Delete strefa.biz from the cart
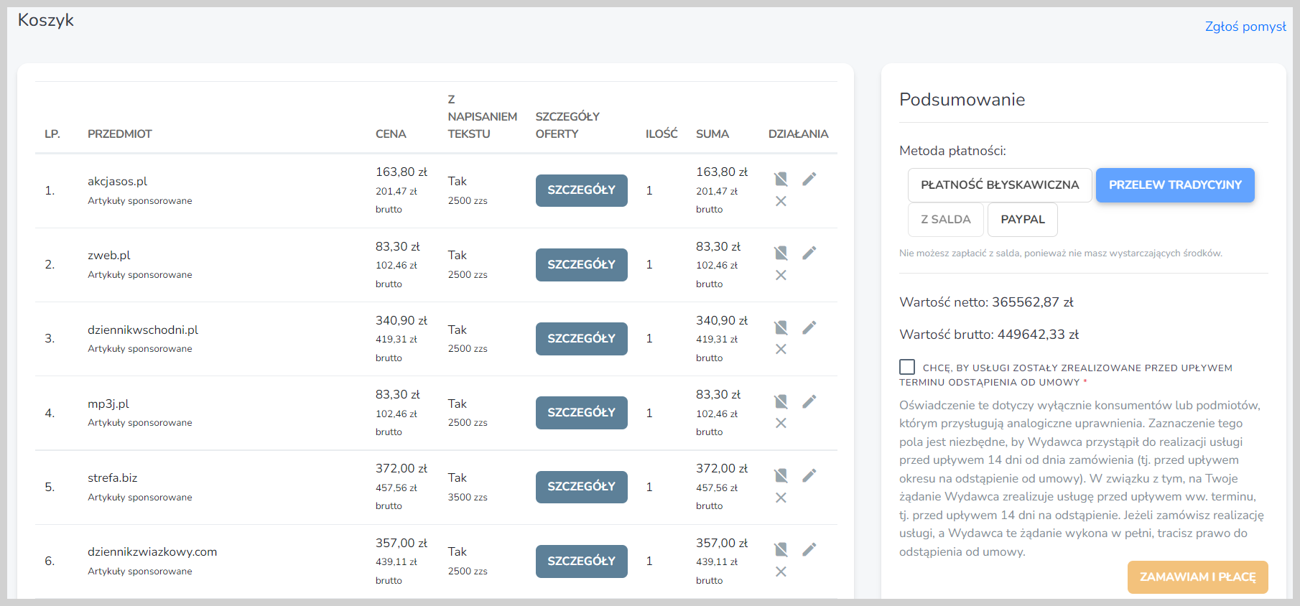 [781, 498]
